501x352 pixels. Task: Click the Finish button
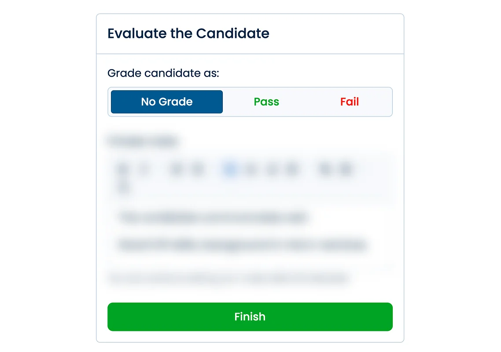point(250,316)
